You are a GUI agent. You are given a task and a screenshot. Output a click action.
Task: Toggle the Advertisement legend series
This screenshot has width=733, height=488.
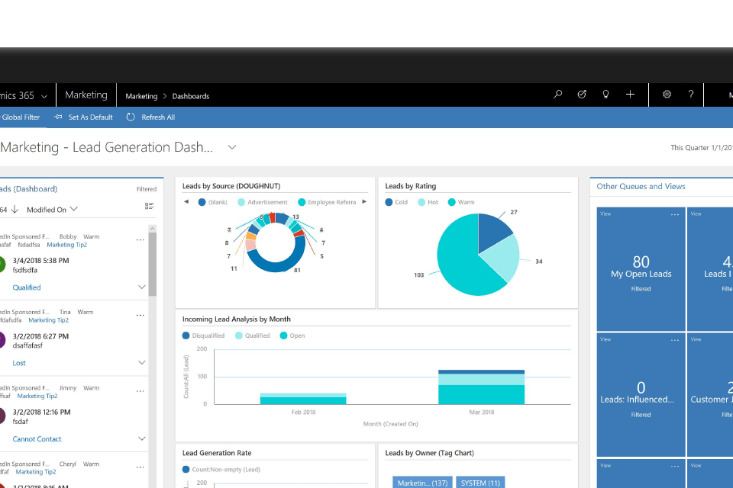[x=262, y=202]
